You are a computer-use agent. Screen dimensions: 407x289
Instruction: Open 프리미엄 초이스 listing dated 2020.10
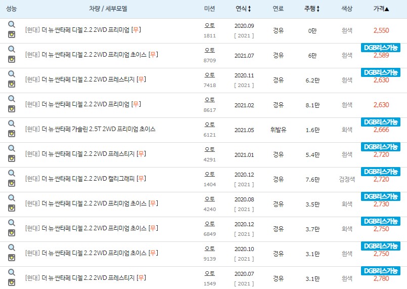point(92,253)
